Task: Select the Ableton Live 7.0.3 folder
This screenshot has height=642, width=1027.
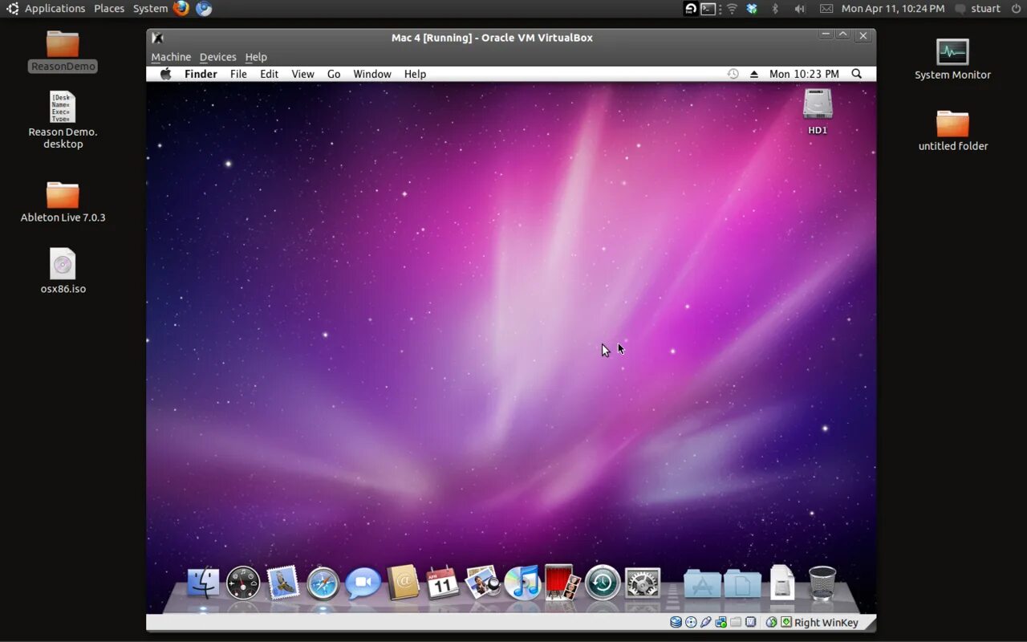Action: click(x=63, y=202)
